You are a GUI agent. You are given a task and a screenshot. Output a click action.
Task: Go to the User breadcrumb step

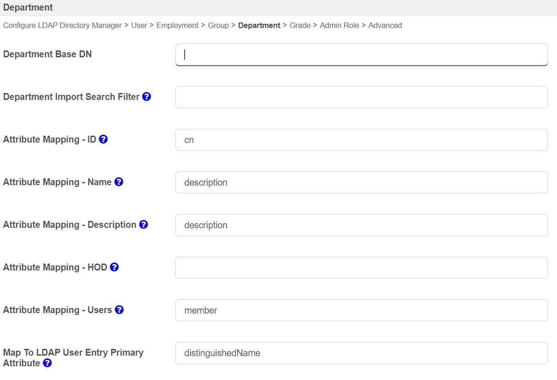point(139,26)
